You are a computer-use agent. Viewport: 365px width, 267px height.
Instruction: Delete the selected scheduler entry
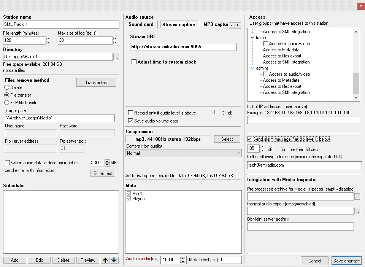pyautogui.click(x=63, y=260)
